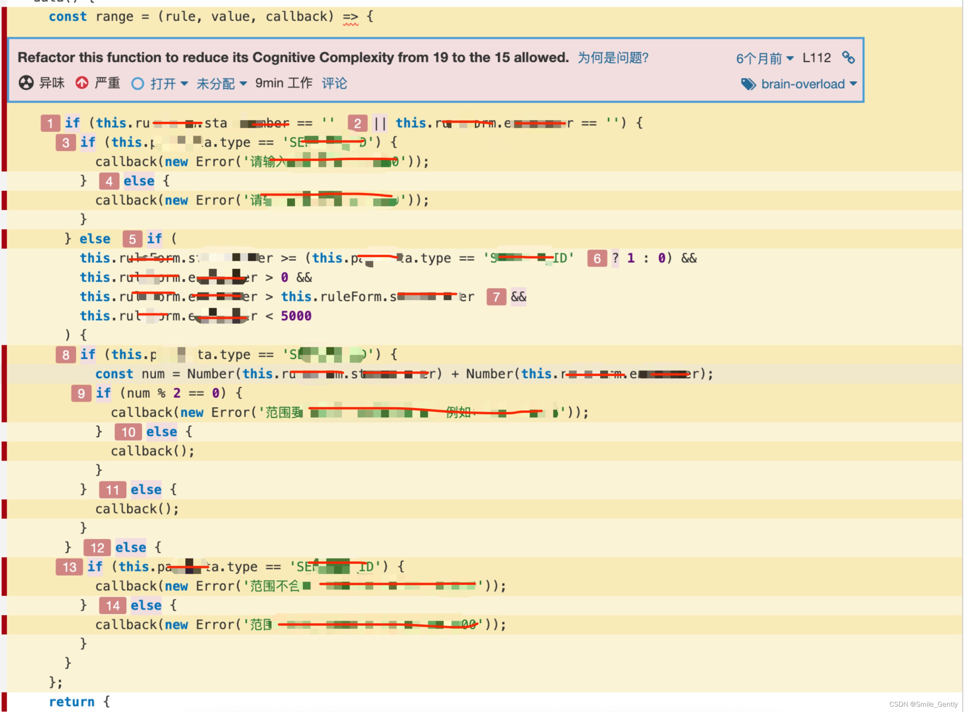Click the tag icon before brain-overload
The height and width of the screenshot is (712, 964).
pos(749,84)
